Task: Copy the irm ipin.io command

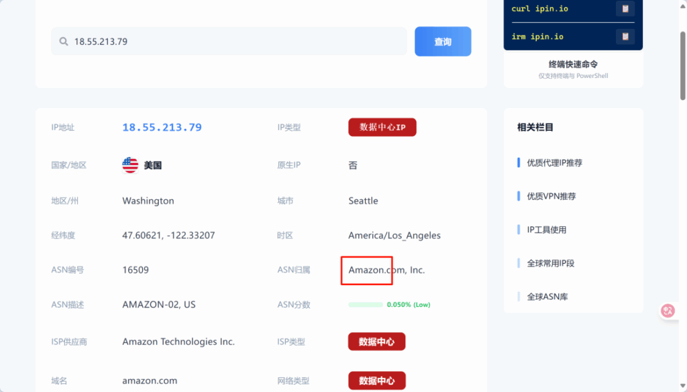Action: tap(625, 36)
